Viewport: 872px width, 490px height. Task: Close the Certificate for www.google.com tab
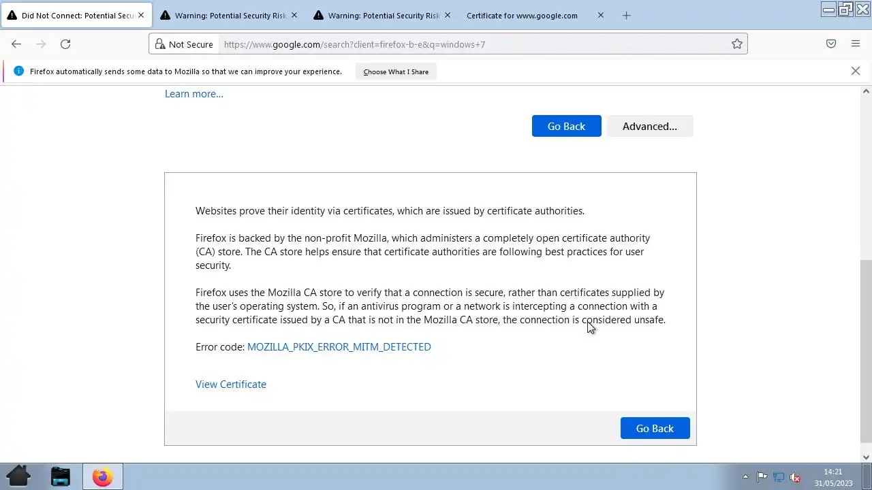click(x=600, y=15)
